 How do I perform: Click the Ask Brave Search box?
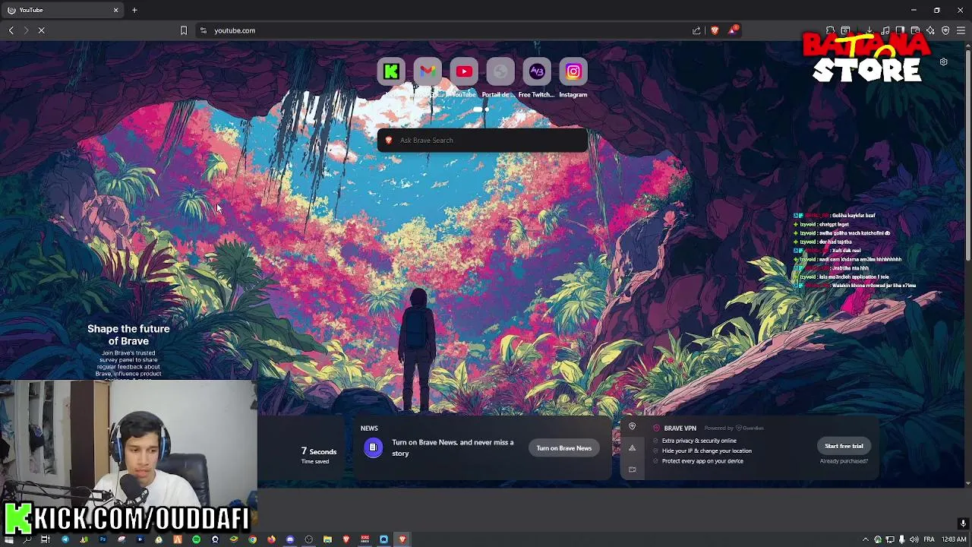(x=482, y=140)
